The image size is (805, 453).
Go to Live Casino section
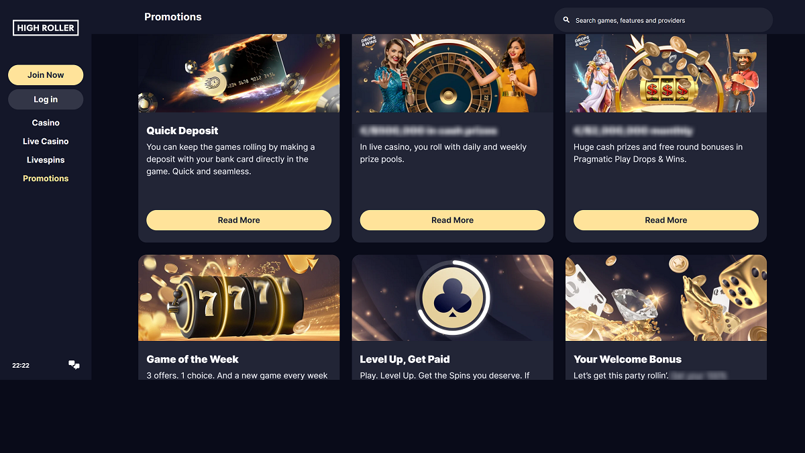[x=46, y=142]
